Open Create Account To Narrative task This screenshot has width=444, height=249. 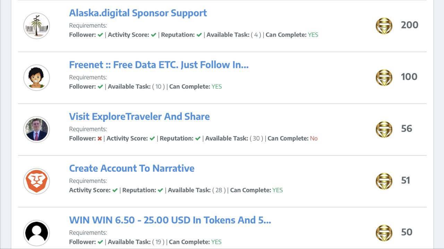[132, 168]
